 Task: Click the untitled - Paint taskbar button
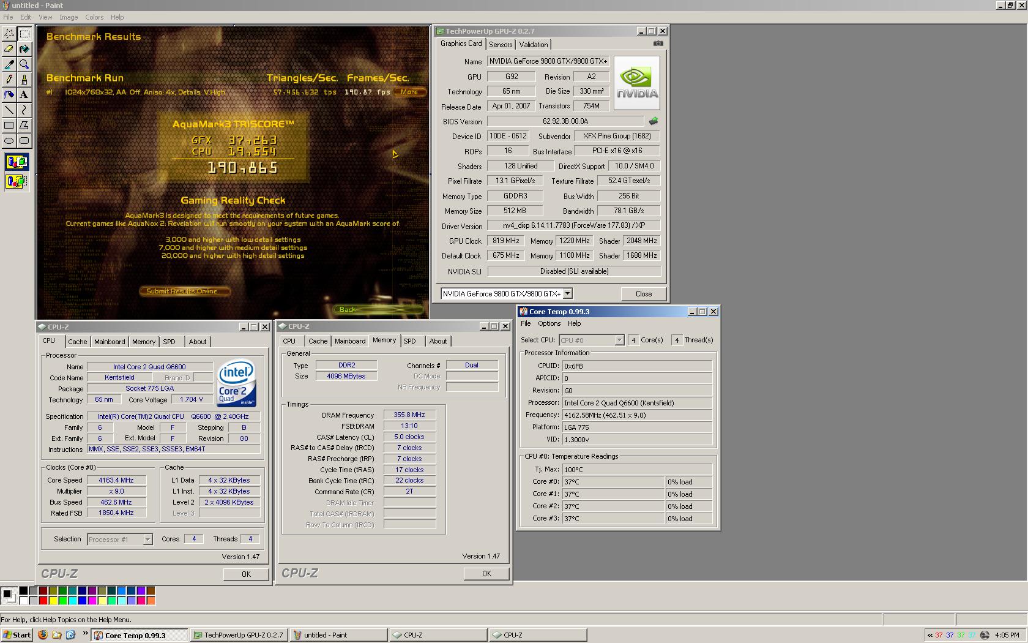click(338, 635)
